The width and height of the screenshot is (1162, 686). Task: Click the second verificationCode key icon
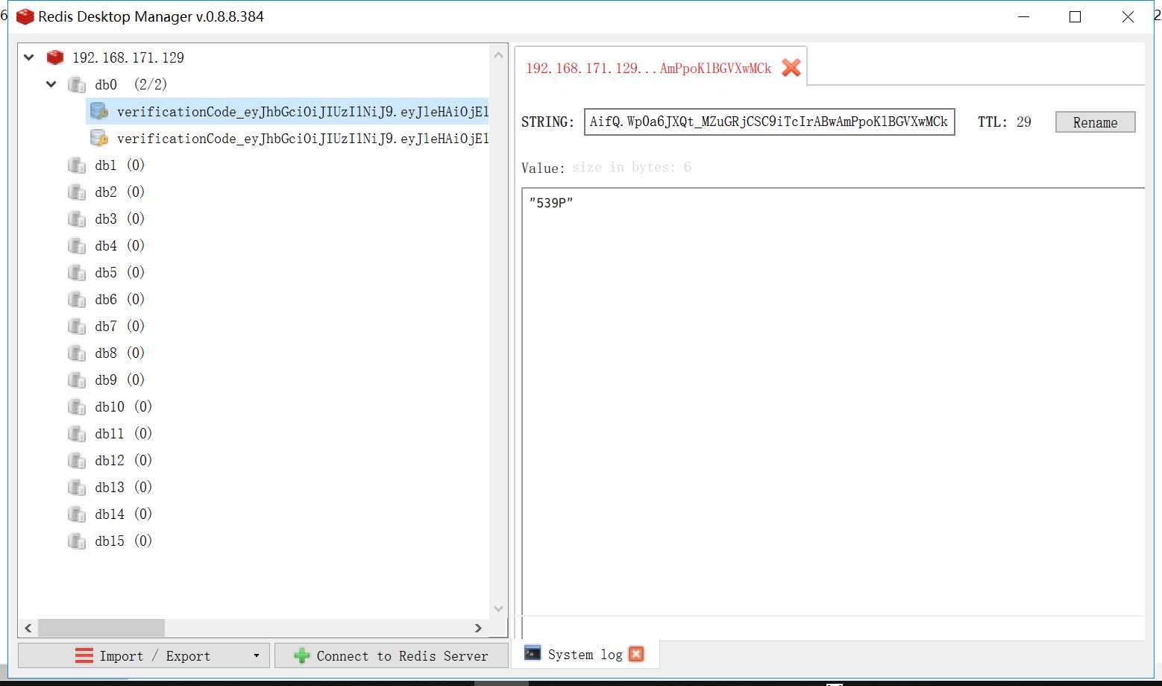coord(98,138)
